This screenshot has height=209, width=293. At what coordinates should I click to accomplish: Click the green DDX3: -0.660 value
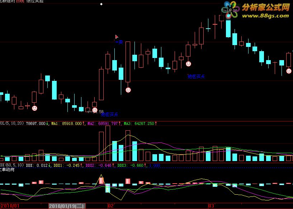click(131, 165)
